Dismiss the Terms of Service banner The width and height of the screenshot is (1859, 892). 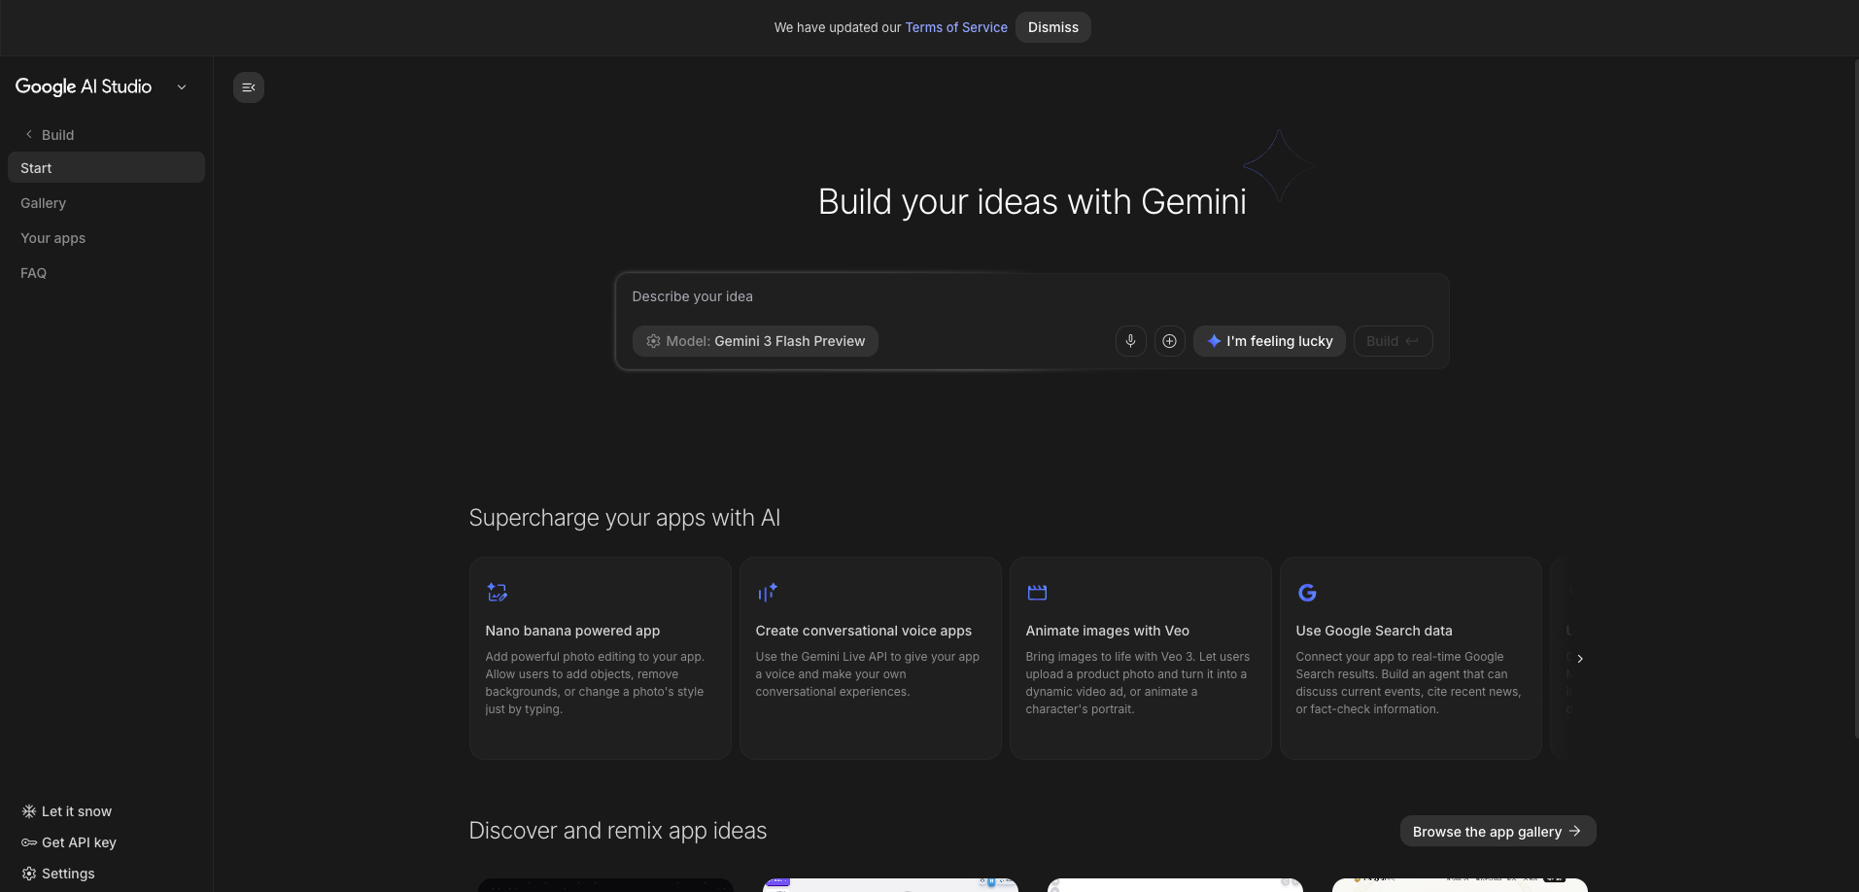click(1052, 27)
